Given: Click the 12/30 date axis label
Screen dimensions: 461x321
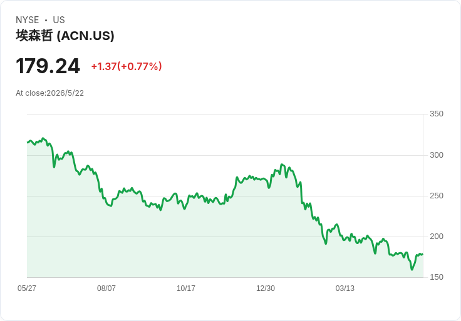Looking at the screenshot, I should (266, 288).
